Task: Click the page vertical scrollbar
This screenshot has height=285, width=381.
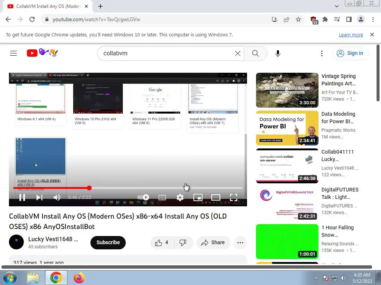Action: click(x=378, y=73)
